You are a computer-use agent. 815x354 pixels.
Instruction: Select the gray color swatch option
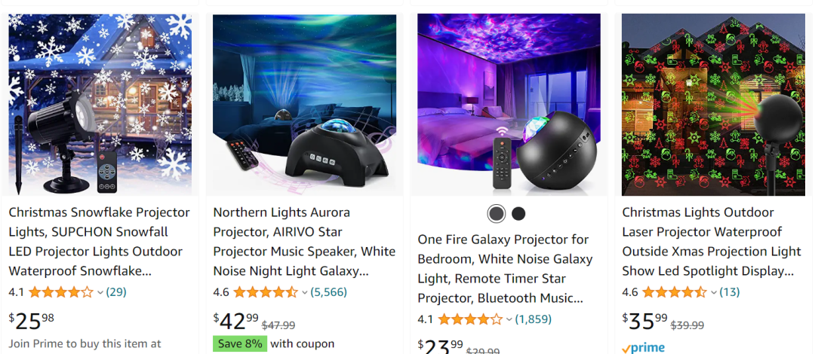(x=496, y=213)
